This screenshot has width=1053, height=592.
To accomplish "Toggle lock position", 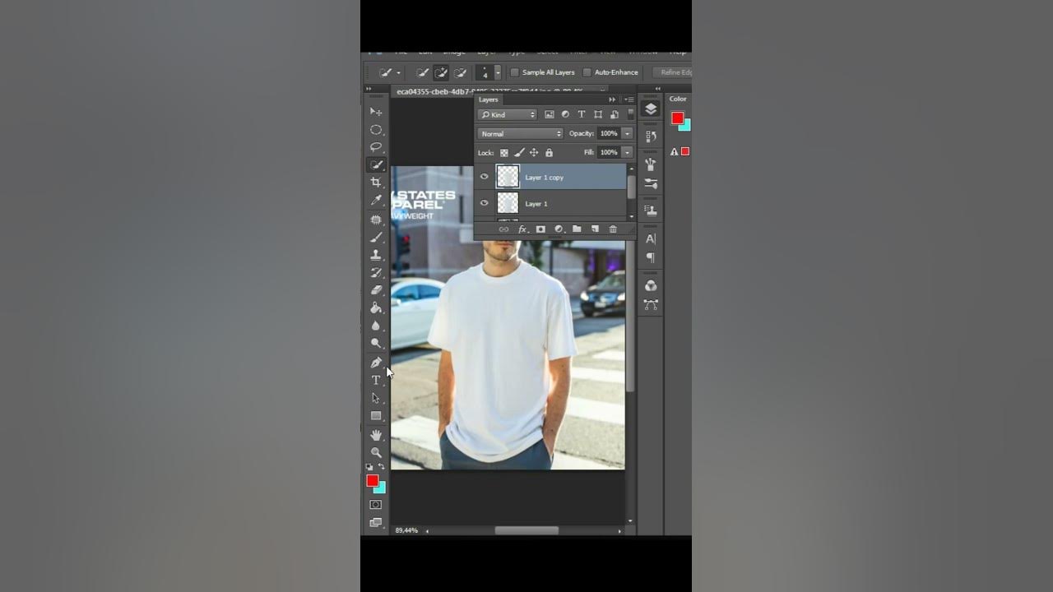I will point(534,153).
